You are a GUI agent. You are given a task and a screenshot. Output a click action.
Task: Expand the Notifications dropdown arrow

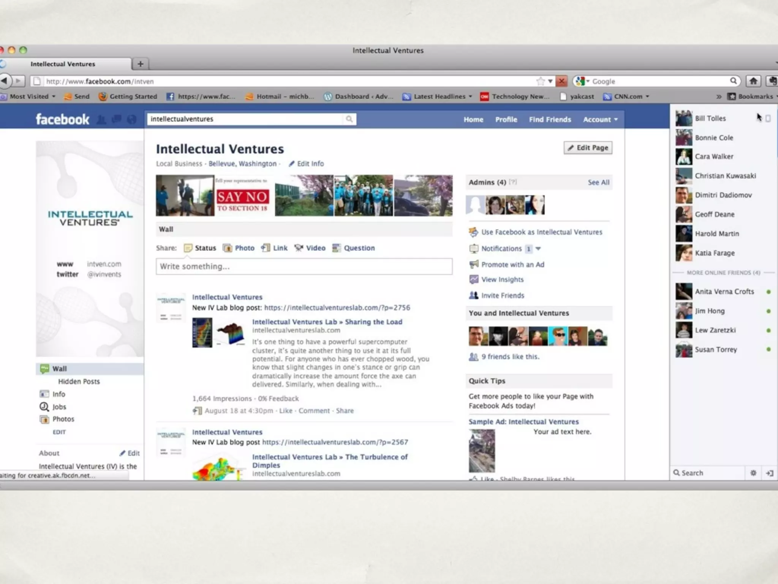538,249
